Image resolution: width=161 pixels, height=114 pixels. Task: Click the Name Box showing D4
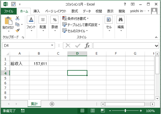tap(26, 45)
